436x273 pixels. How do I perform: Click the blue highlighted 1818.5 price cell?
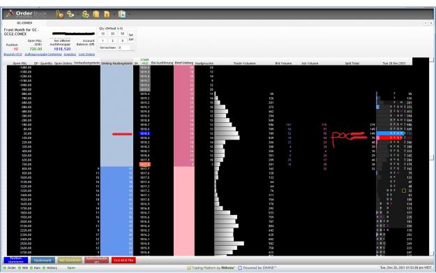pyautogui.click(x=144, y=133)
